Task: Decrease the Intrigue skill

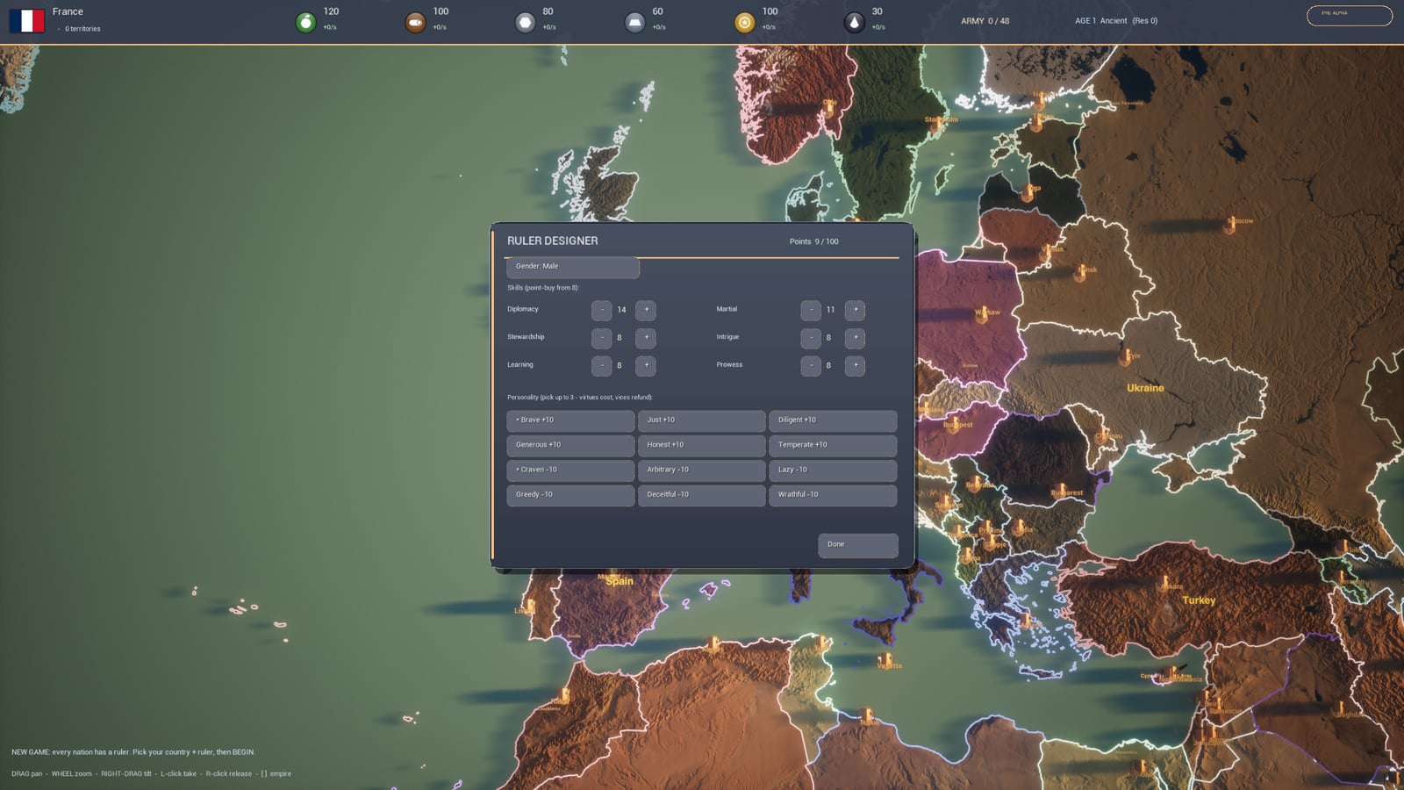Action: tap(811, 338)
